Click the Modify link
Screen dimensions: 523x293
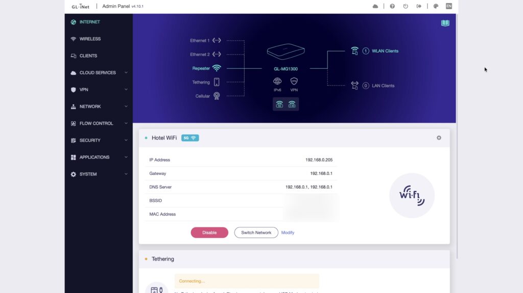click(288, 232)
